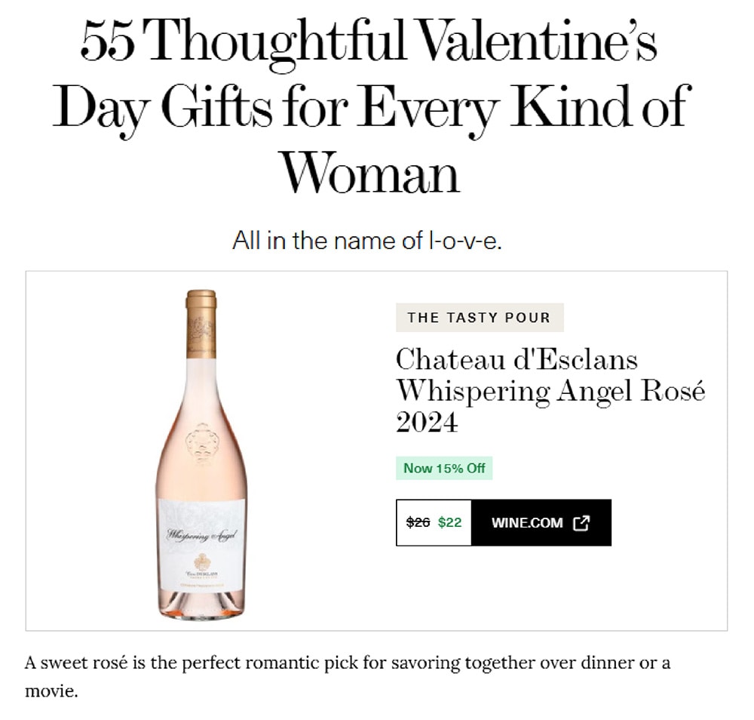Click the crossed-out $26 original price
The image size is (754, 720).
418,522
